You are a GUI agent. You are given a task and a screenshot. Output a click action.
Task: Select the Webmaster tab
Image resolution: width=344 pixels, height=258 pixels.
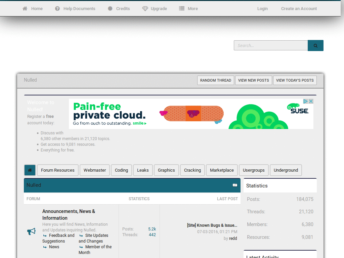[x=94, y=170]
